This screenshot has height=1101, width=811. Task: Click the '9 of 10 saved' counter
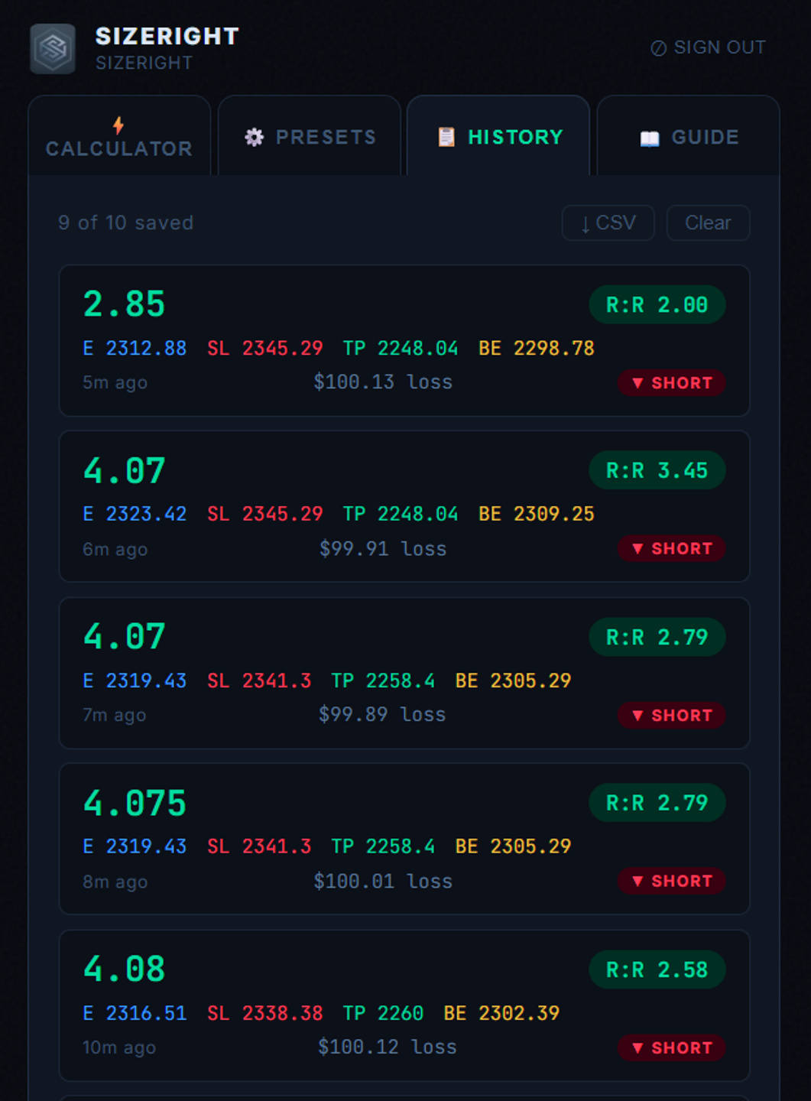point(126,222)
